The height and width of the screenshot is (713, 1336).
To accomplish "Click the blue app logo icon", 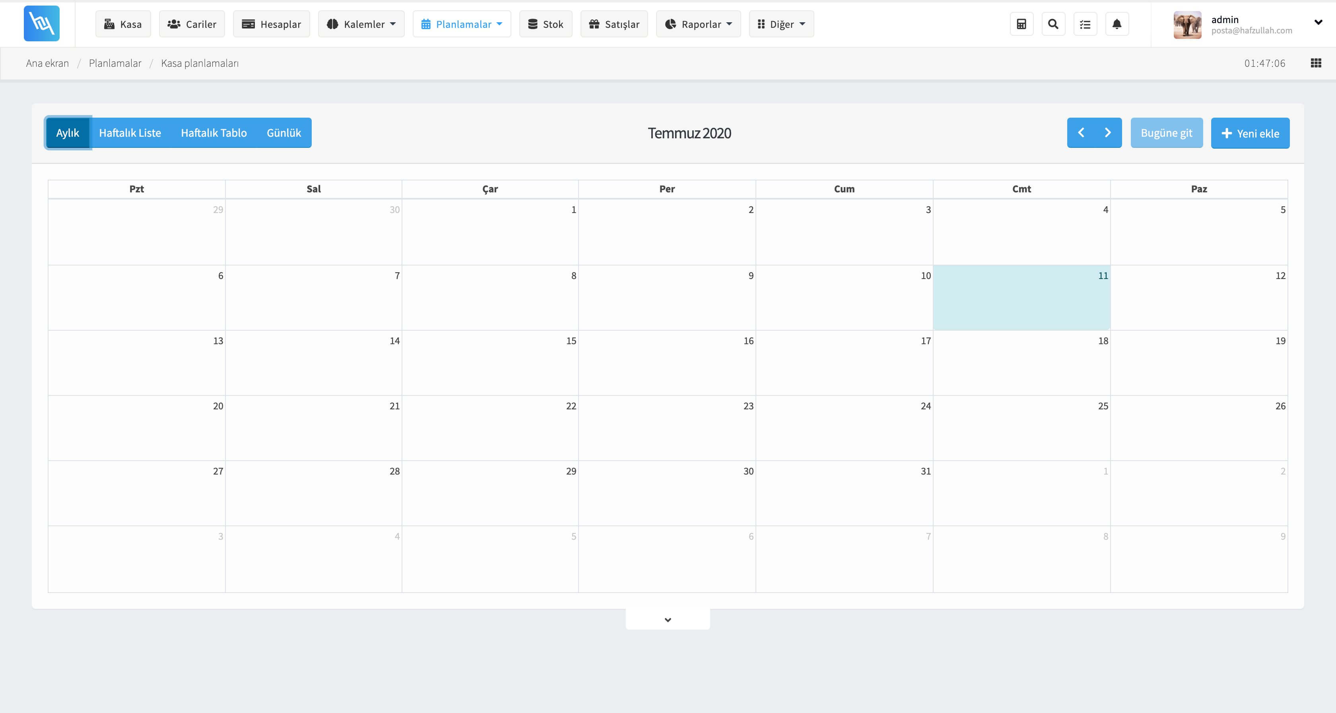I will coord(41,23).
